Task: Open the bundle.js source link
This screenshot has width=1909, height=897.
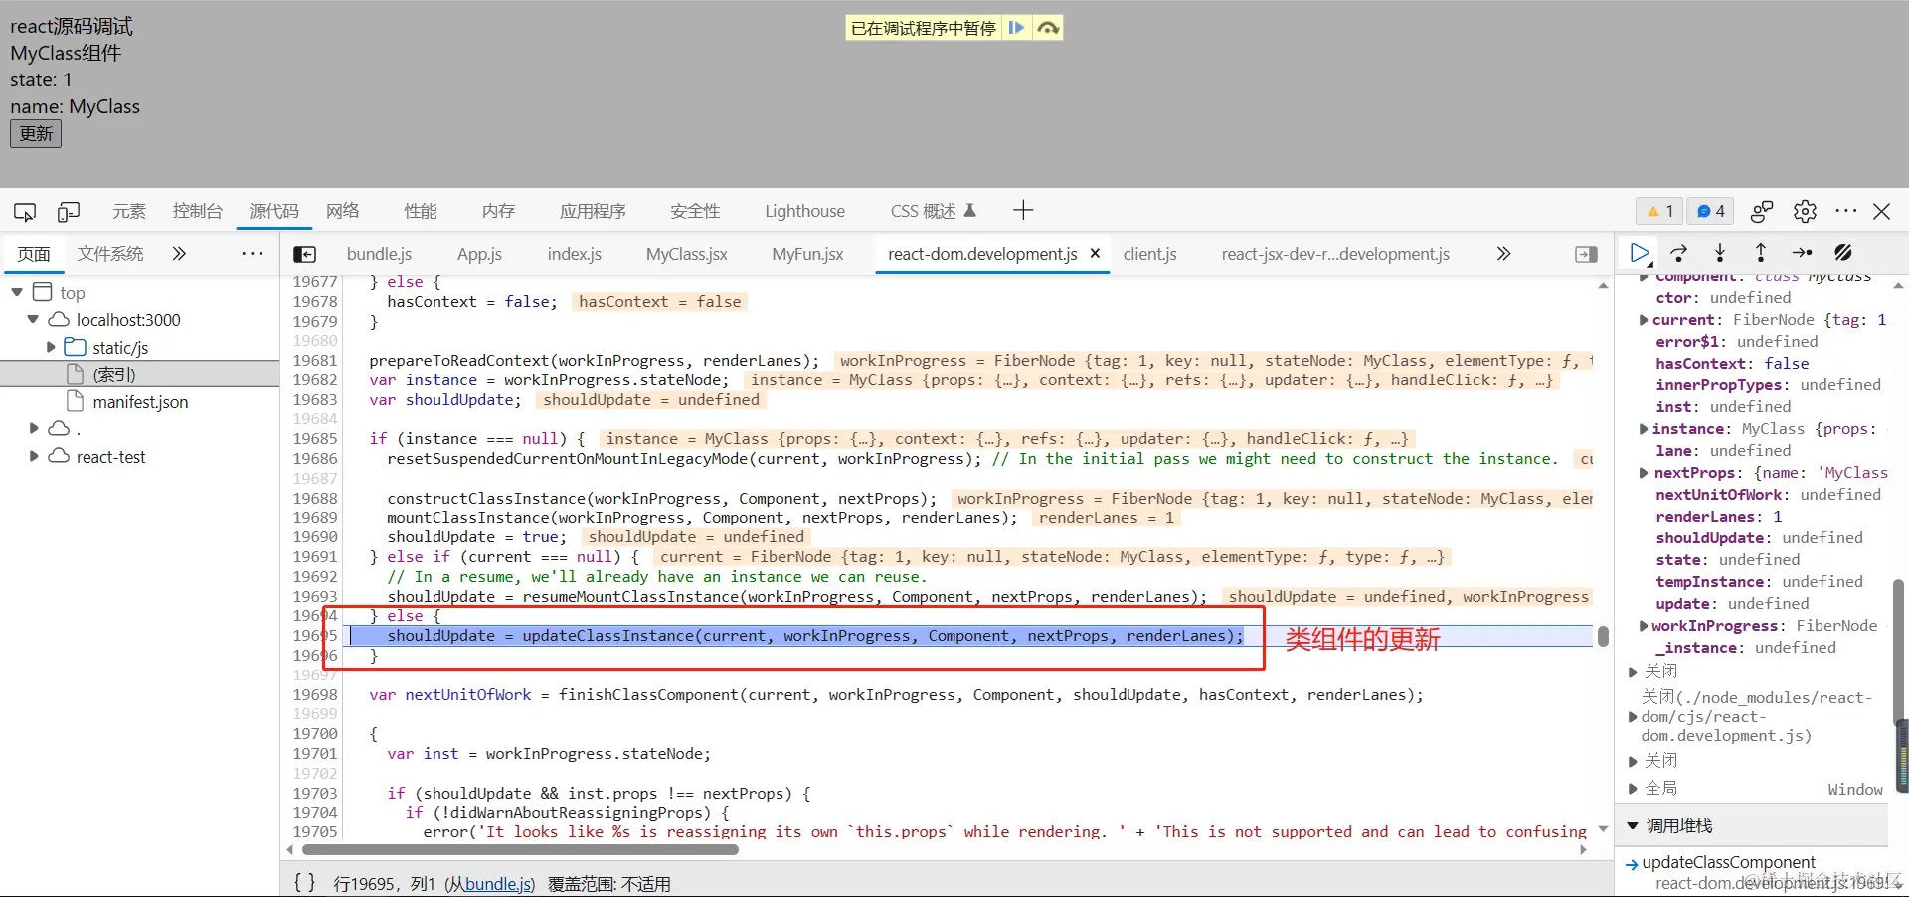Action: (x=498, y=884)
